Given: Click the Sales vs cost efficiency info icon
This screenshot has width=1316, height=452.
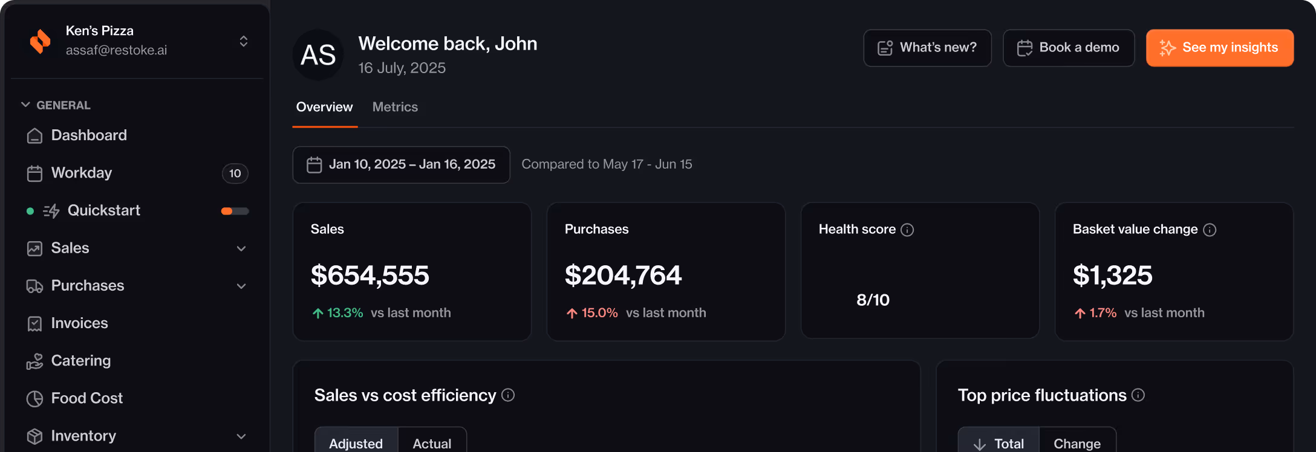Looking at the screenshot, I should tap(508, 395).
